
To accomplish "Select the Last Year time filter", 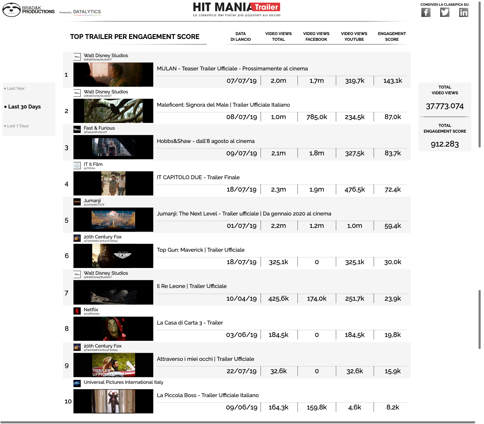I will pos(16,88).
